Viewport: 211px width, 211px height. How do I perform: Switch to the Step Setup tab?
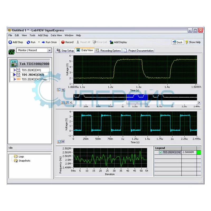(x=67, y=50)
